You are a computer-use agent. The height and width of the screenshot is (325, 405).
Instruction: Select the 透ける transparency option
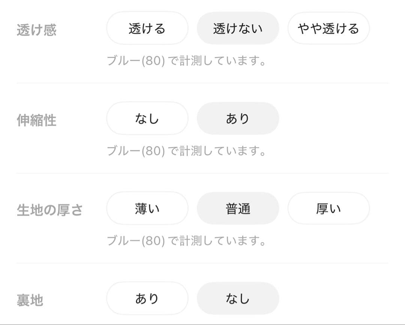(x=147, y=28)
